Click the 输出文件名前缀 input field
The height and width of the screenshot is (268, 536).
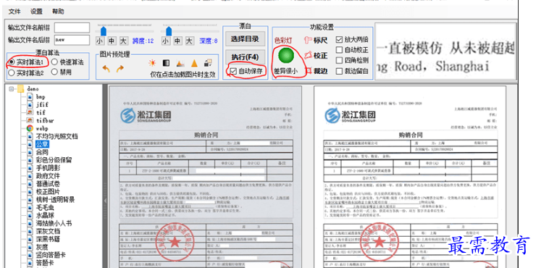pos(72,28)
